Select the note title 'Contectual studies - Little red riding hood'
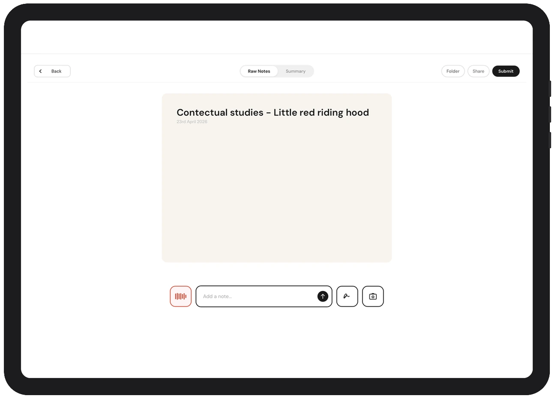 coord(273,112)
